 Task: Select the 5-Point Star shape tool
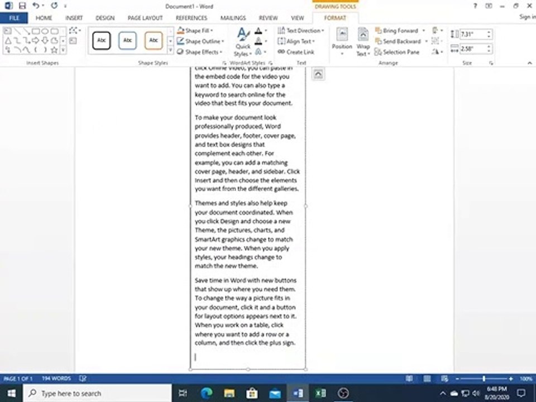point(54,50)
